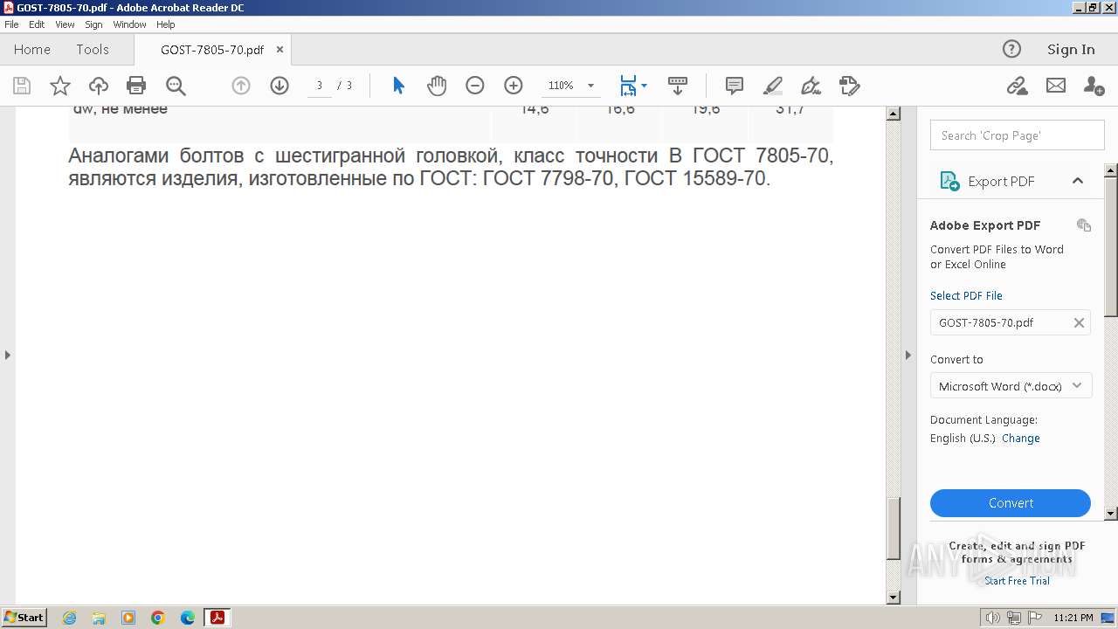Viewport: 1118px width, 629px height.
Task: Open Microsoft Edge from taskbar
Action: [188, 618]
